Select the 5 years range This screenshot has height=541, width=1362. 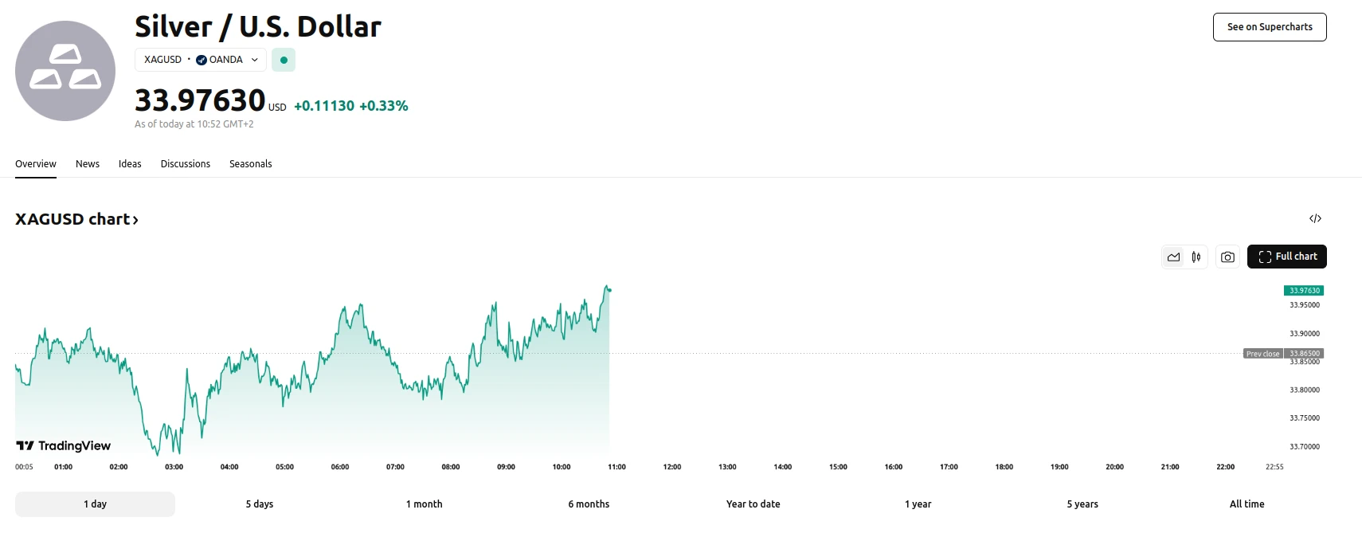(x=1082, y=504)
